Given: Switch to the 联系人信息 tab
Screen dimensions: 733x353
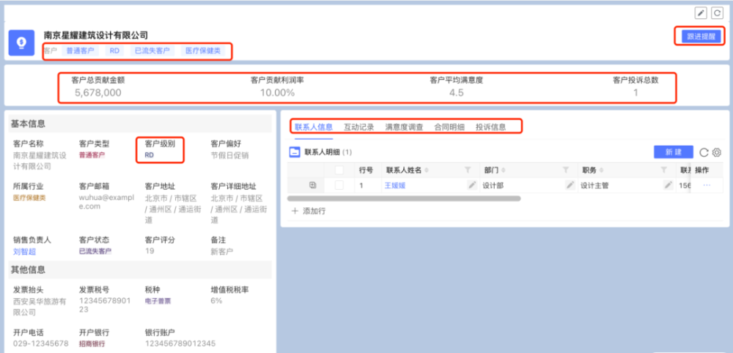Looking at the screenshot, I should click(x=314, y=127).
